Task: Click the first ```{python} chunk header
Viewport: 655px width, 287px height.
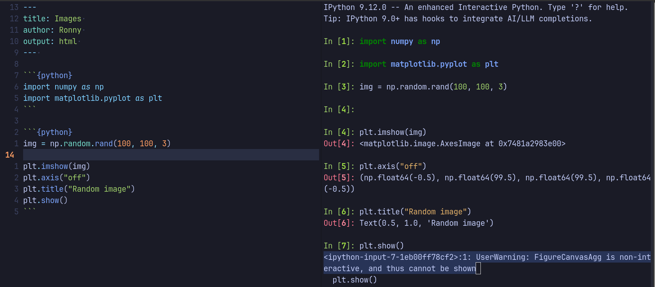Action: click(48, 75)
